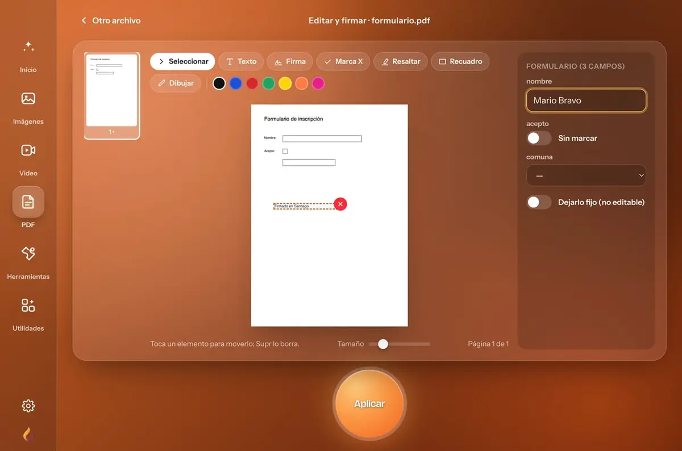
Task: Click the flame logo at sidebar bottom
Action: (28, 435)
